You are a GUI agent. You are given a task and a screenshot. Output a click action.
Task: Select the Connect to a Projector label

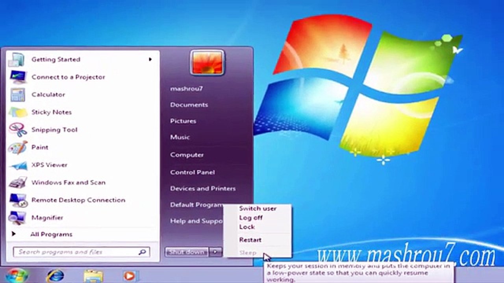coord(68,77)
